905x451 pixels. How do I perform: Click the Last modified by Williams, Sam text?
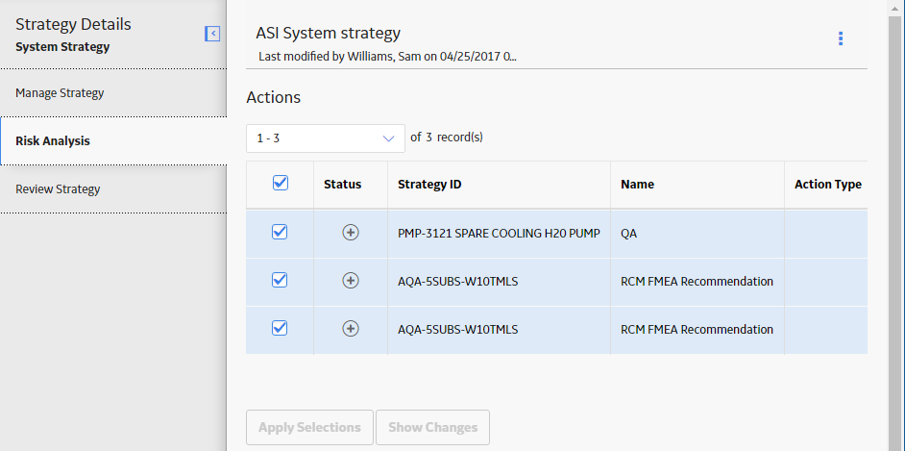pos(387,57)
